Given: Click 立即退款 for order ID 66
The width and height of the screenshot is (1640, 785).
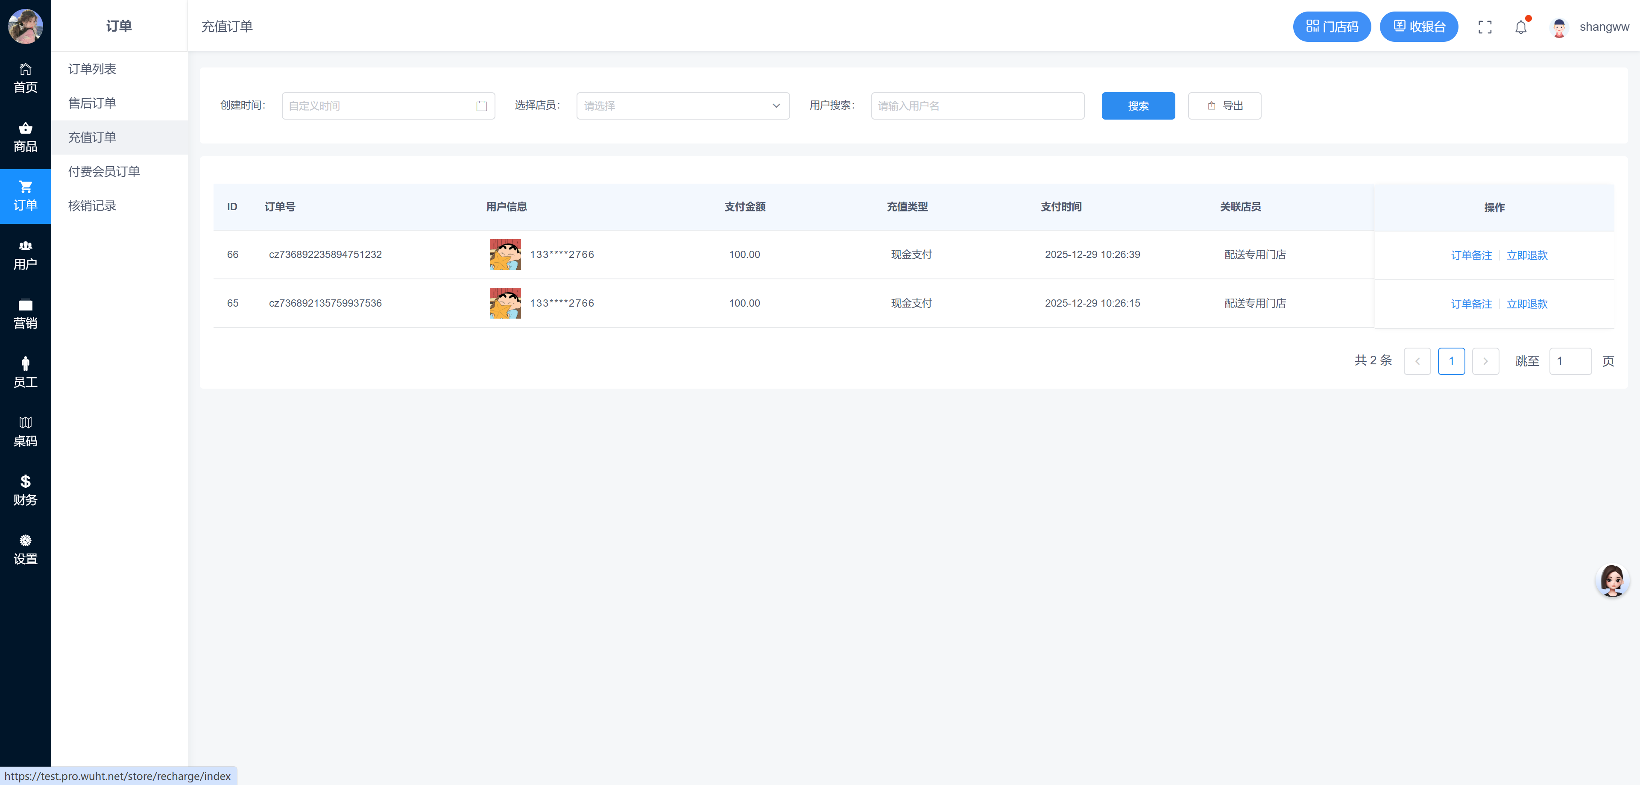Looking at the screenshot, I should pyautogui.click(x=1527, y=255).
